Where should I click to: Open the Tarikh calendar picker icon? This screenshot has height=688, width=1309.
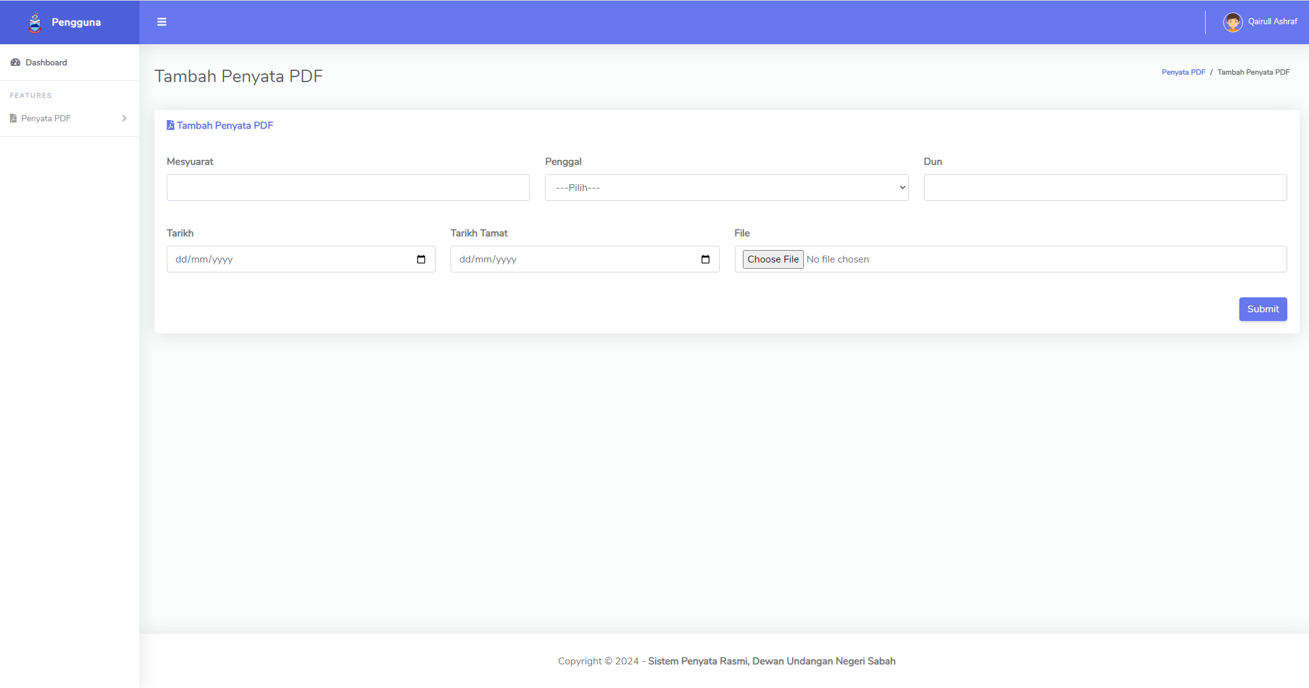(421, 259)
